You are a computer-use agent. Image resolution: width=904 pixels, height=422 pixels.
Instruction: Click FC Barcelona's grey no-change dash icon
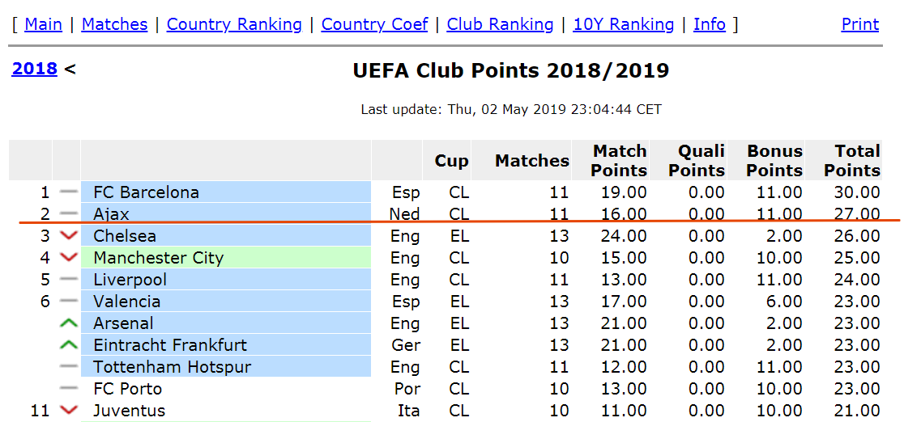pos(69,192)
